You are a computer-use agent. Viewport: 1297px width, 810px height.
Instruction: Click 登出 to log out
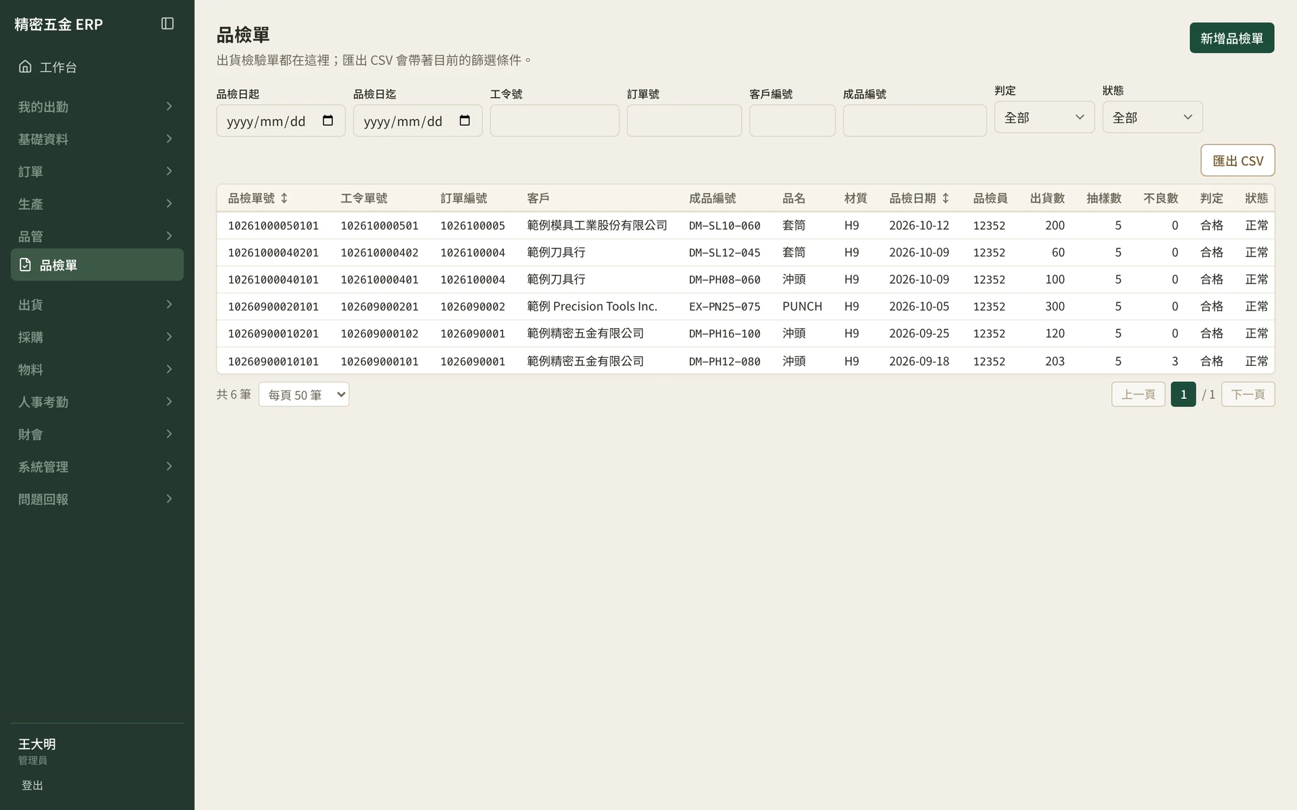pyautogui.click(x=32, y=785)
